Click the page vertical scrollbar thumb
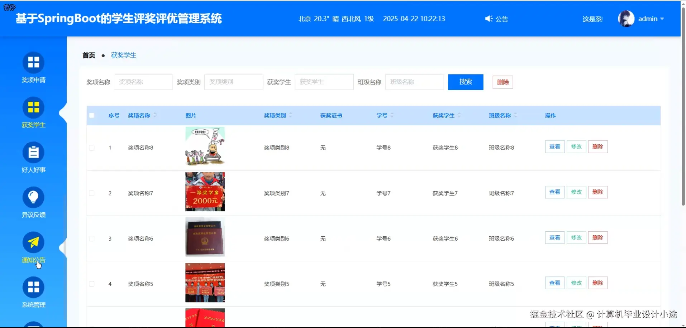This screenshot has width=686, height=328. [683, 106]
